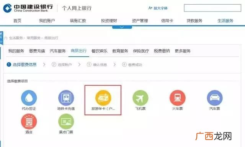Switch to 税费缴纳 tab
The image size is (245, 147).
pyautogui.click(x=162, y=51)
